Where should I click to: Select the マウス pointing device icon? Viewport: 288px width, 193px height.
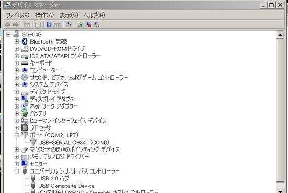[x=25, y=149]
